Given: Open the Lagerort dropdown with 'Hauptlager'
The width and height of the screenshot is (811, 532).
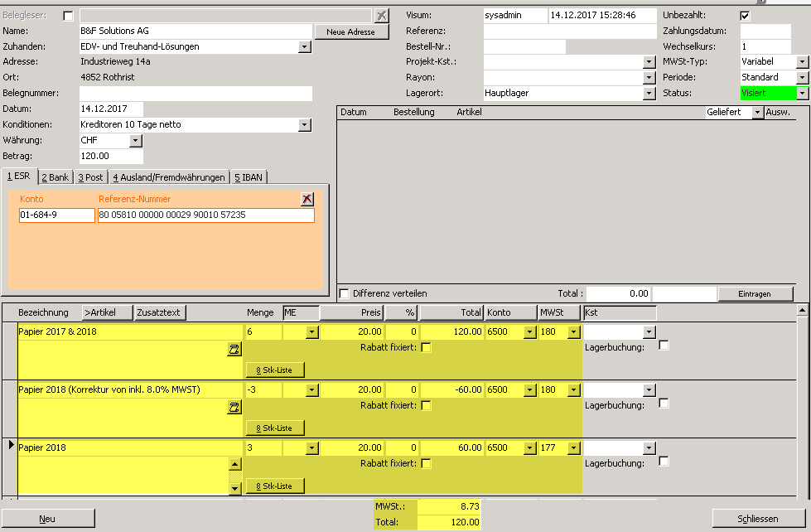Looking at the screenshot, I should coord(649,94).
